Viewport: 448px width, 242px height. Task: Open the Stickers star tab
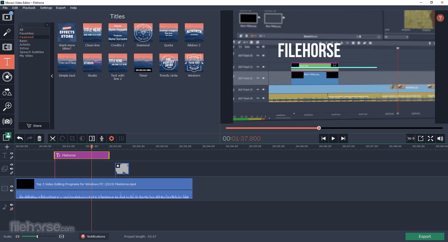click(x=7, y=77)
